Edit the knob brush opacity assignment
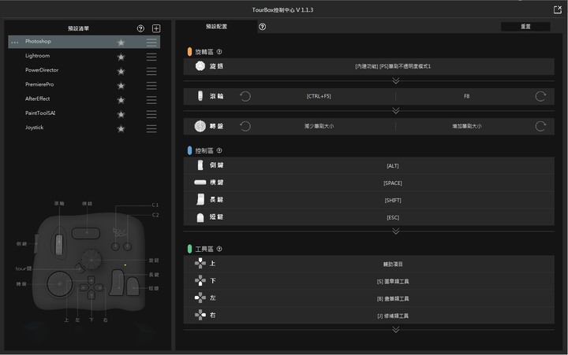This screenshot has height=355, width=568. 393,67
